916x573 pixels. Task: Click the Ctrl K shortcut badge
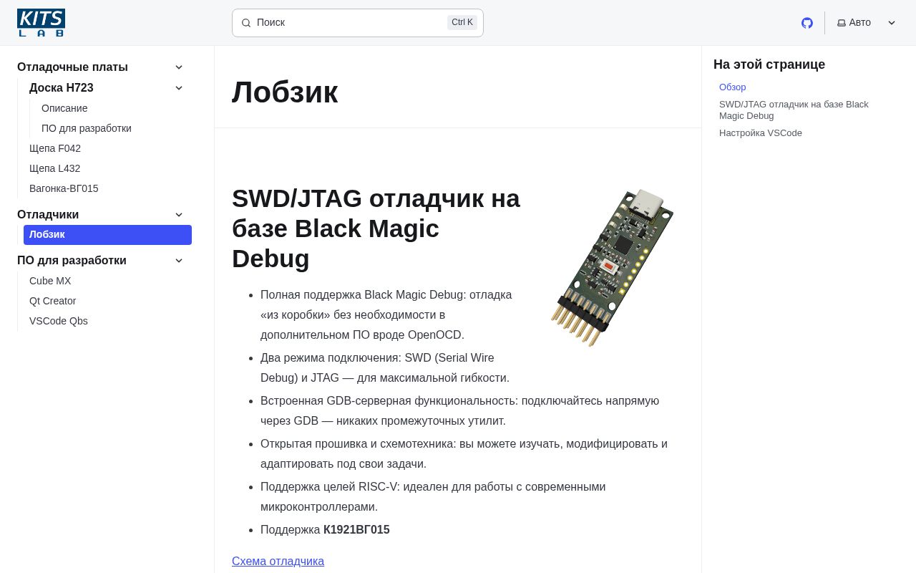pyautogui.click(x=462, y=23)
